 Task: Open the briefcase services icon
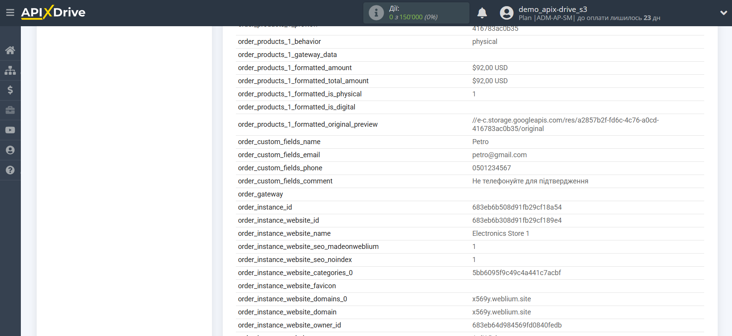click(x=10, y=110)
